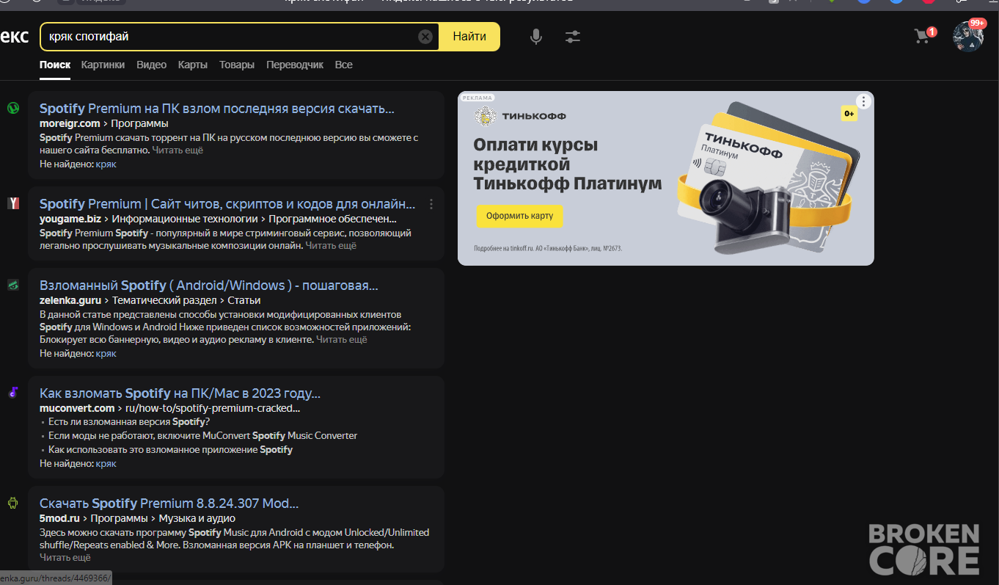Expand Читать ещё on yougame.biz snippet
Image resolution: width=999 pixels, height=585 pixels.
click(x=331, y=245)
